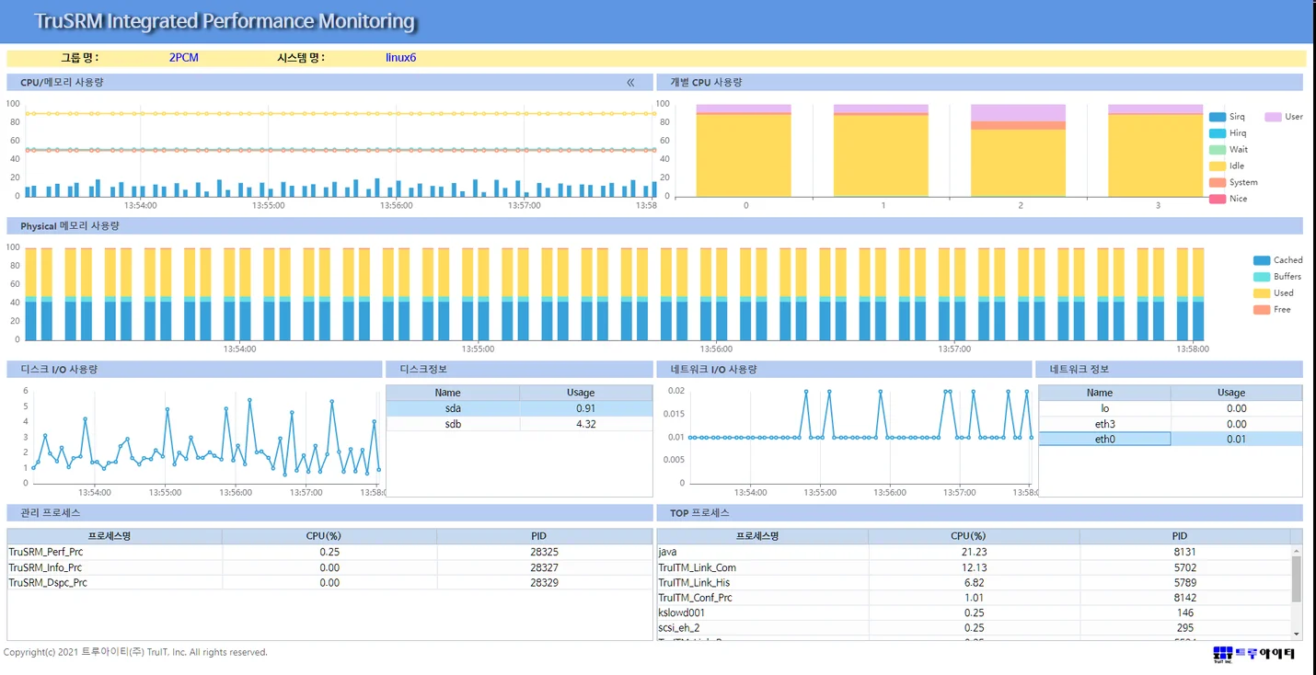
Task: Click the TOP process scrollbar down arrow
Action: coord(1297,634)
